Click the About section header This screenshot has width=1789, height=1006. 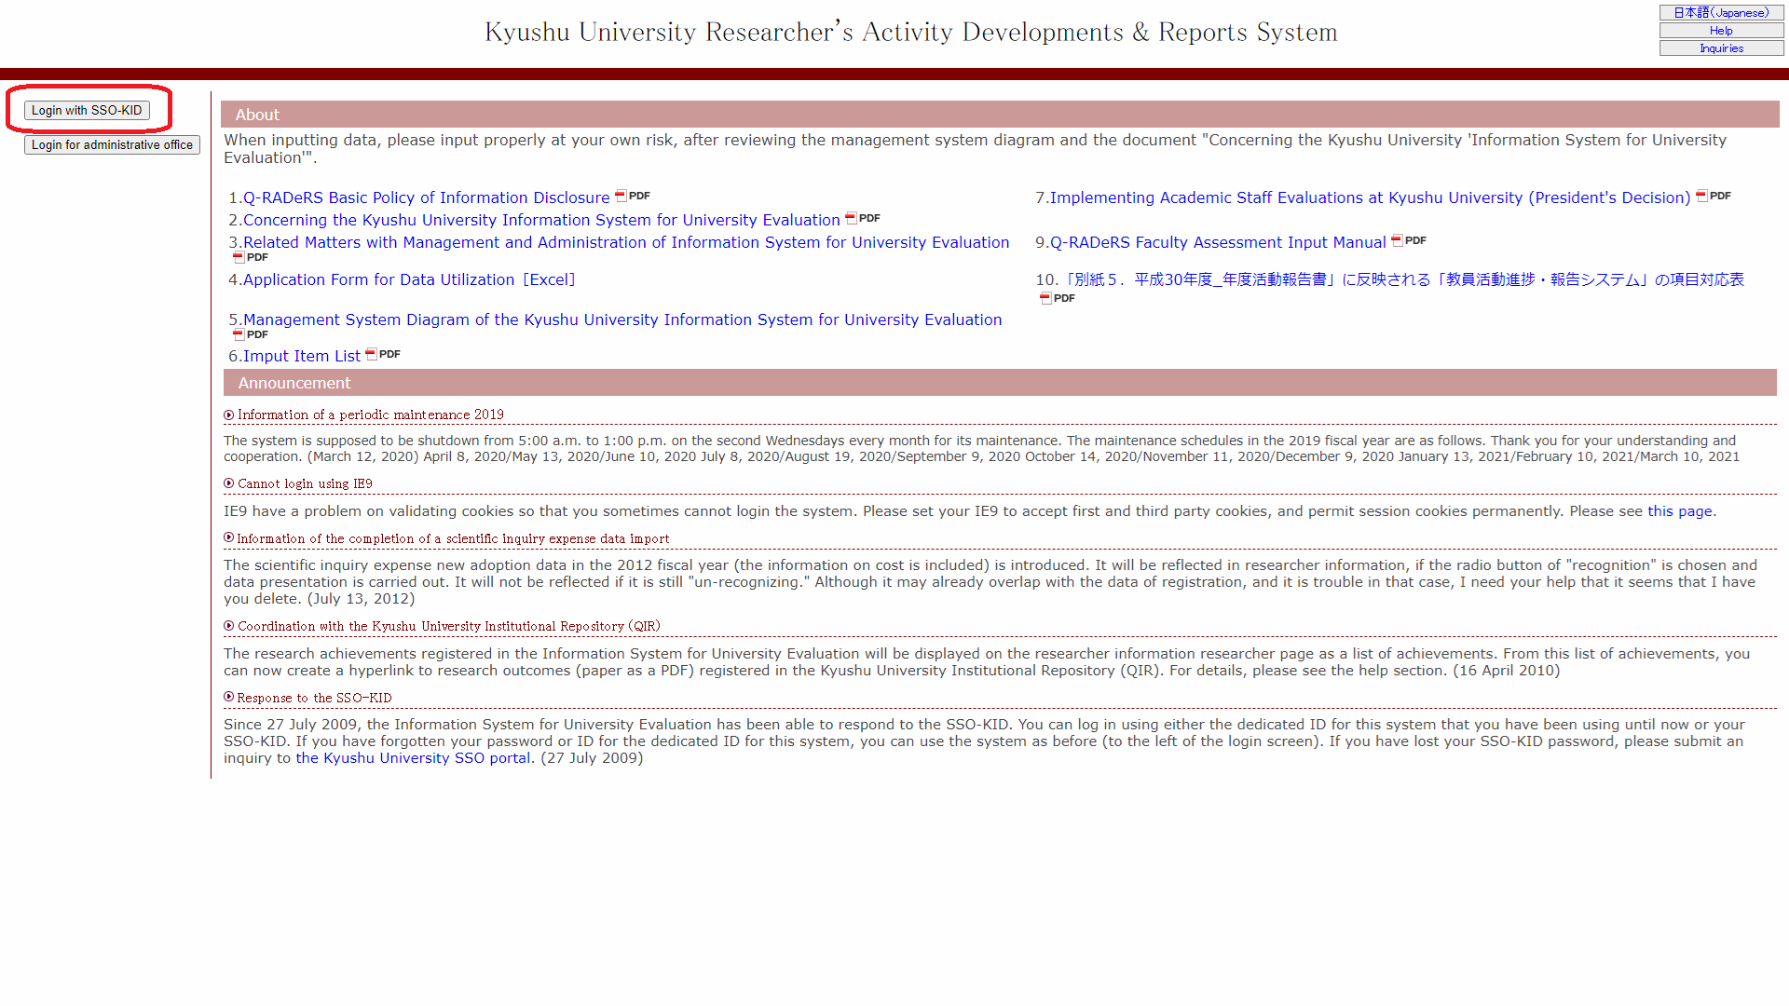point(1000,115)
